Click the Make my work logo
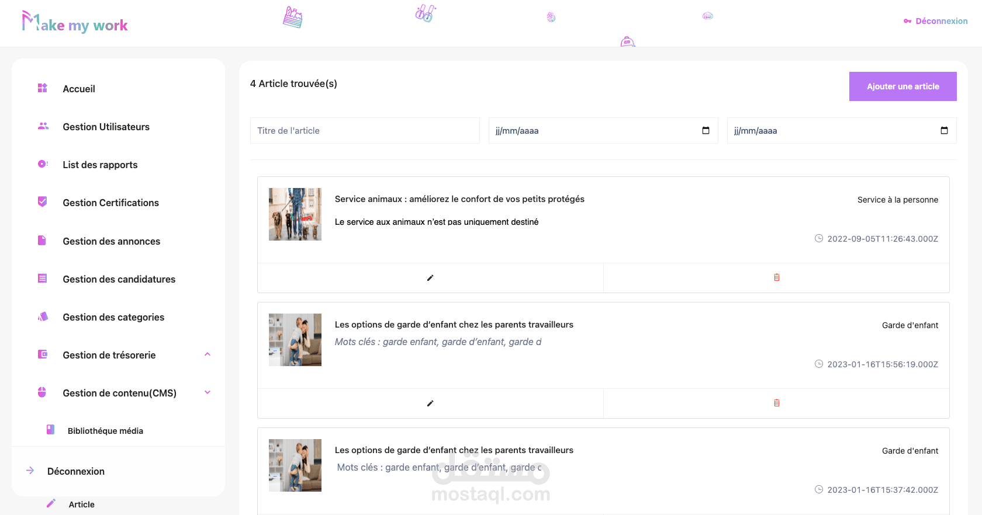982x515 pixels. tap(75, 22)
